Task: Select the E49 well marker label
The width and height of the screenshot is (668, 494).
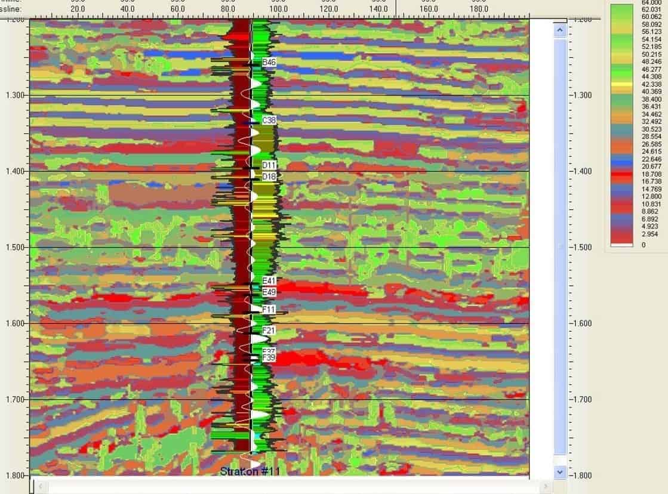Action: 269,292
